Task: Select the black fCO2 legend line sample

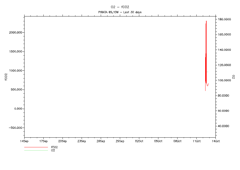Action: [x=36, y=147]
